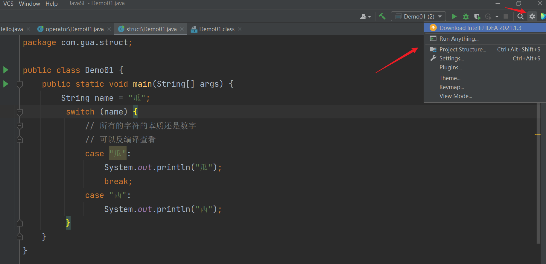Click Download IntelliJ IDEA 2021.1.3
The height and width of the screenshot is (264, 546).
[x=480, y=28]
